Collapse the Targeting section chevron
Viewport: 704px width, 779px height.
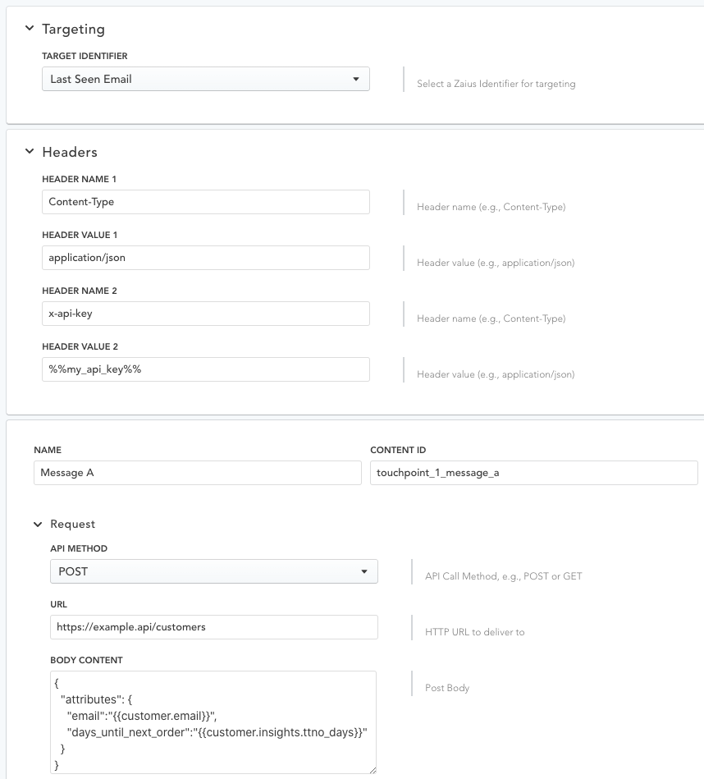30,28
